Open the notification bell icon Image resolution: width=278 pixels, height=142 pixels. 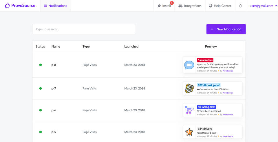[x=240, y=6]
